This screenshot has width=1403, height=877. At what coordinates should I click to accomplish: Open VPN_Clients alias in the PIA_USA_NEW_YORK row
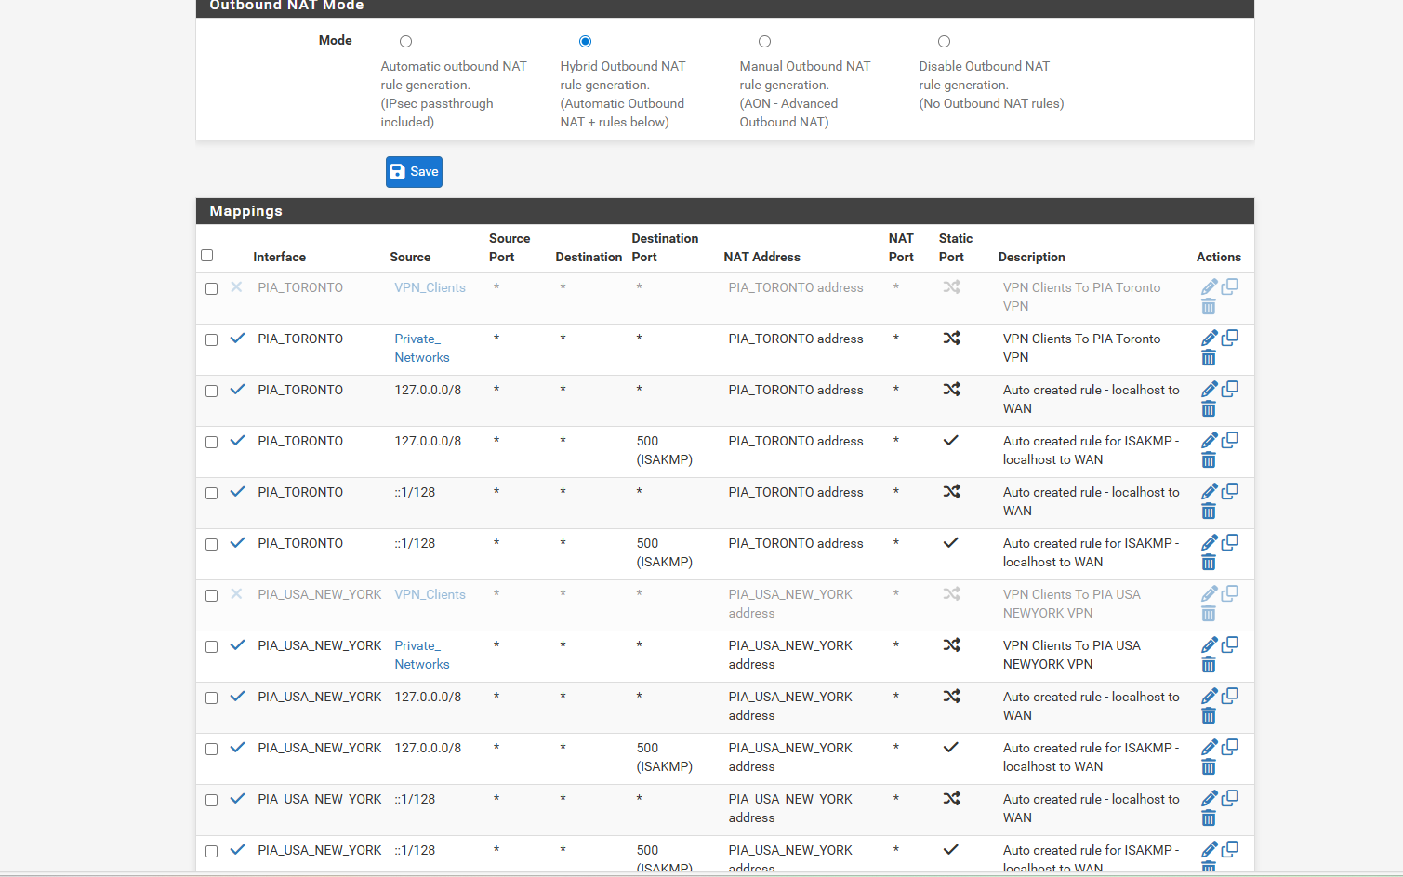pyautogui.click(x=430, y=594)
